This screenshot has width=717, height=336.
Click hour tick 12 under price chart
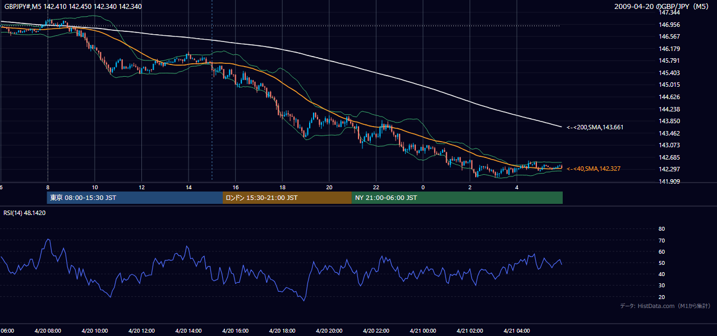[x=142, y=188]
